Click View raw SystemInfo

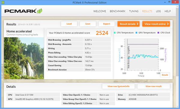click(118, 86)
